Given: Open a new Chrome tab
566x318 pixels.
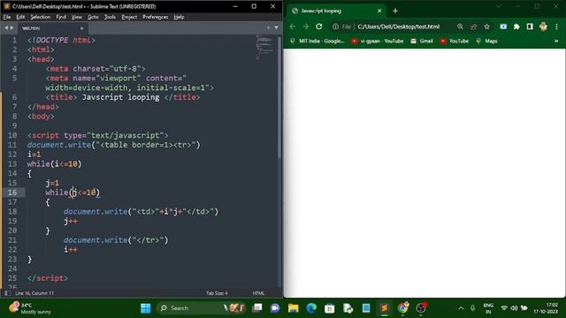Looking at the screenshot, I should [x=395, y=11].
